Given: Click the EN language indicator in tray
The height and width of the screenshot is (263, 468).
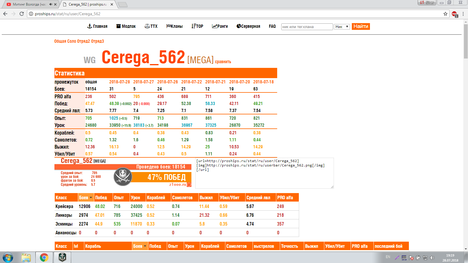Looking at the screenshot, I should tap(388, 257).
